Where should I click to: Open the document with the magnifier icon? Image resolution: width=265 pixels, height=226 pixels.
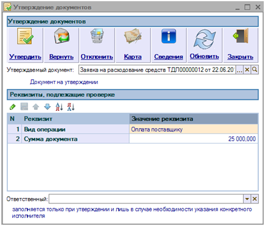pyautogui.click(x=255, y=70)
